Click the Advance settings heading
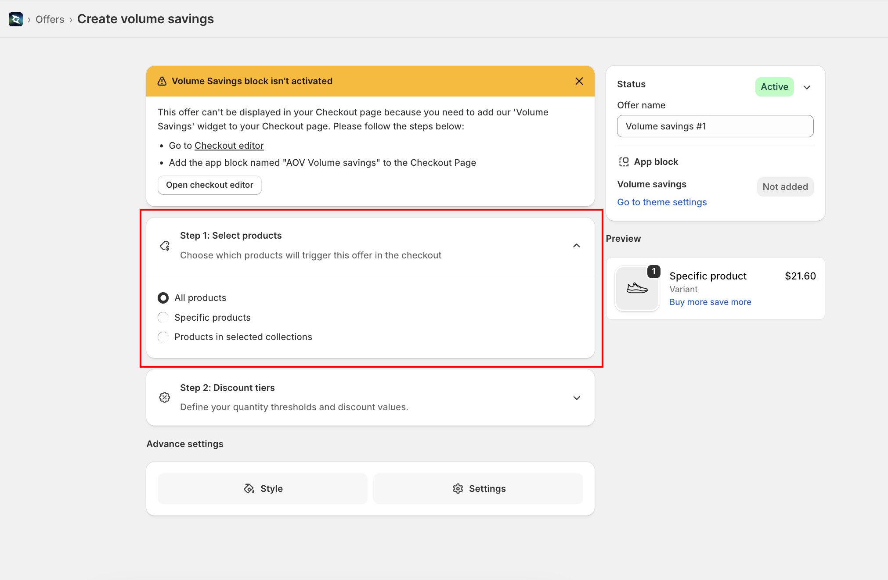The width and height of the screenshot is (888, 580). (185, 444)
